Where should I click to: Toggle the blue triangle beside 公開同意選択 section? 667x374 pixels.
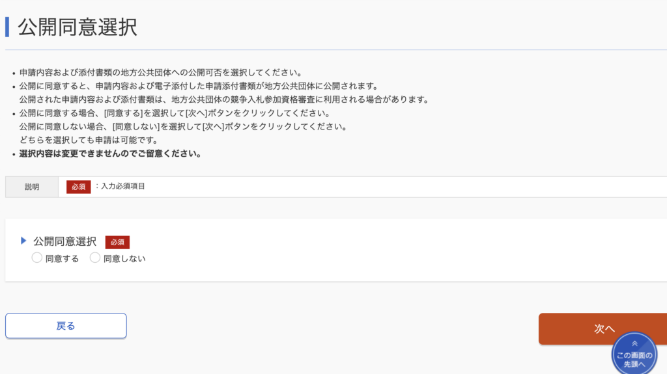click(23, 241)
